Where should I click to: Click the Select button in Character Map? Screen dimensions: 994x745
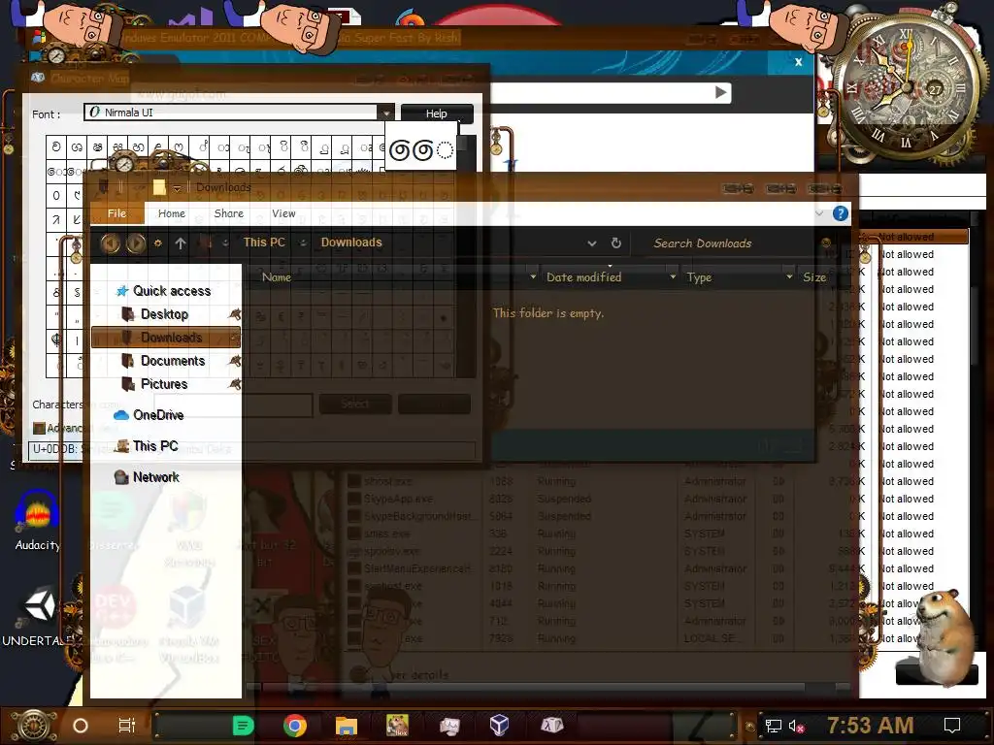pos(355,404)
